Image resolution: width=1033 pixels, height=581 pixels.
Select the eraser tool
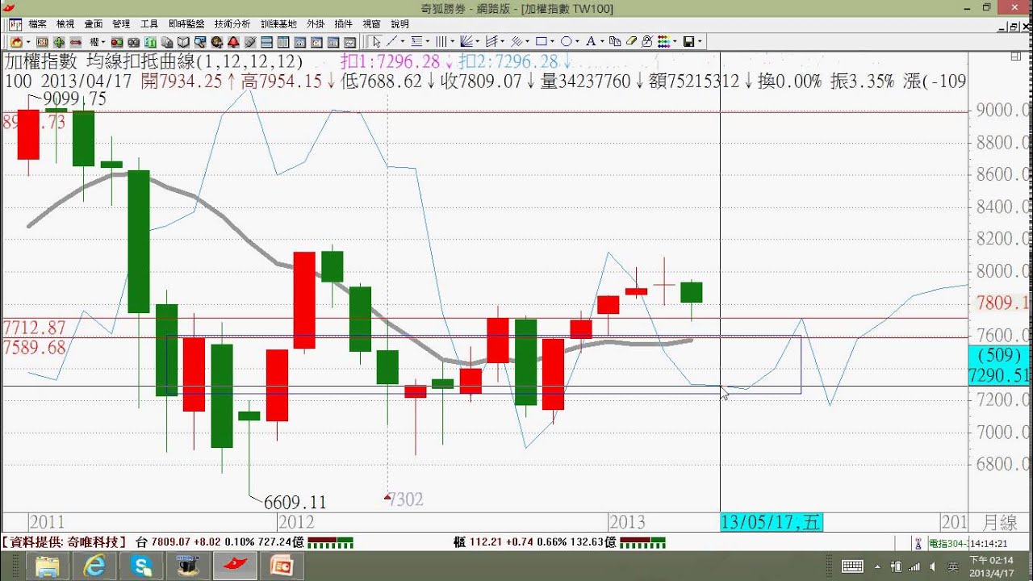tap(631, 41)
